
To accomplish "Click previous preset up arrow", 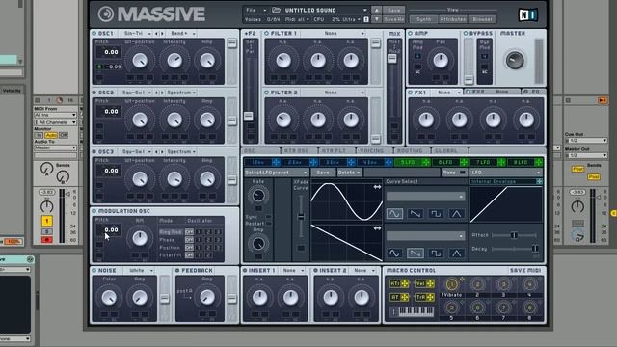I will tap(376, 11).
